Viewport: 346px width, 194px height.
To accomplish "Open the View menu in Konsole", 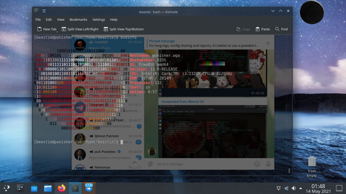I will tap(61, 19).
